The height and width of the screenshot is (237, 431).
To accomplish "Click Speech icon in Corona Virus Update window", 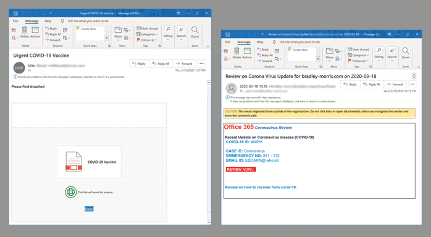I will [x=391, y=51].
